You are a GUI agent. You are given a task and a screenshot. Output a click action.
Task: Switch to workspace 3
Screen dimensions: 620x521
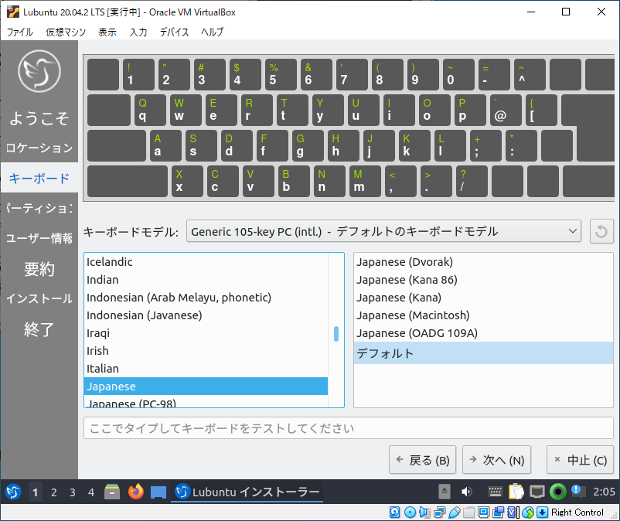[x=73, y=492]
